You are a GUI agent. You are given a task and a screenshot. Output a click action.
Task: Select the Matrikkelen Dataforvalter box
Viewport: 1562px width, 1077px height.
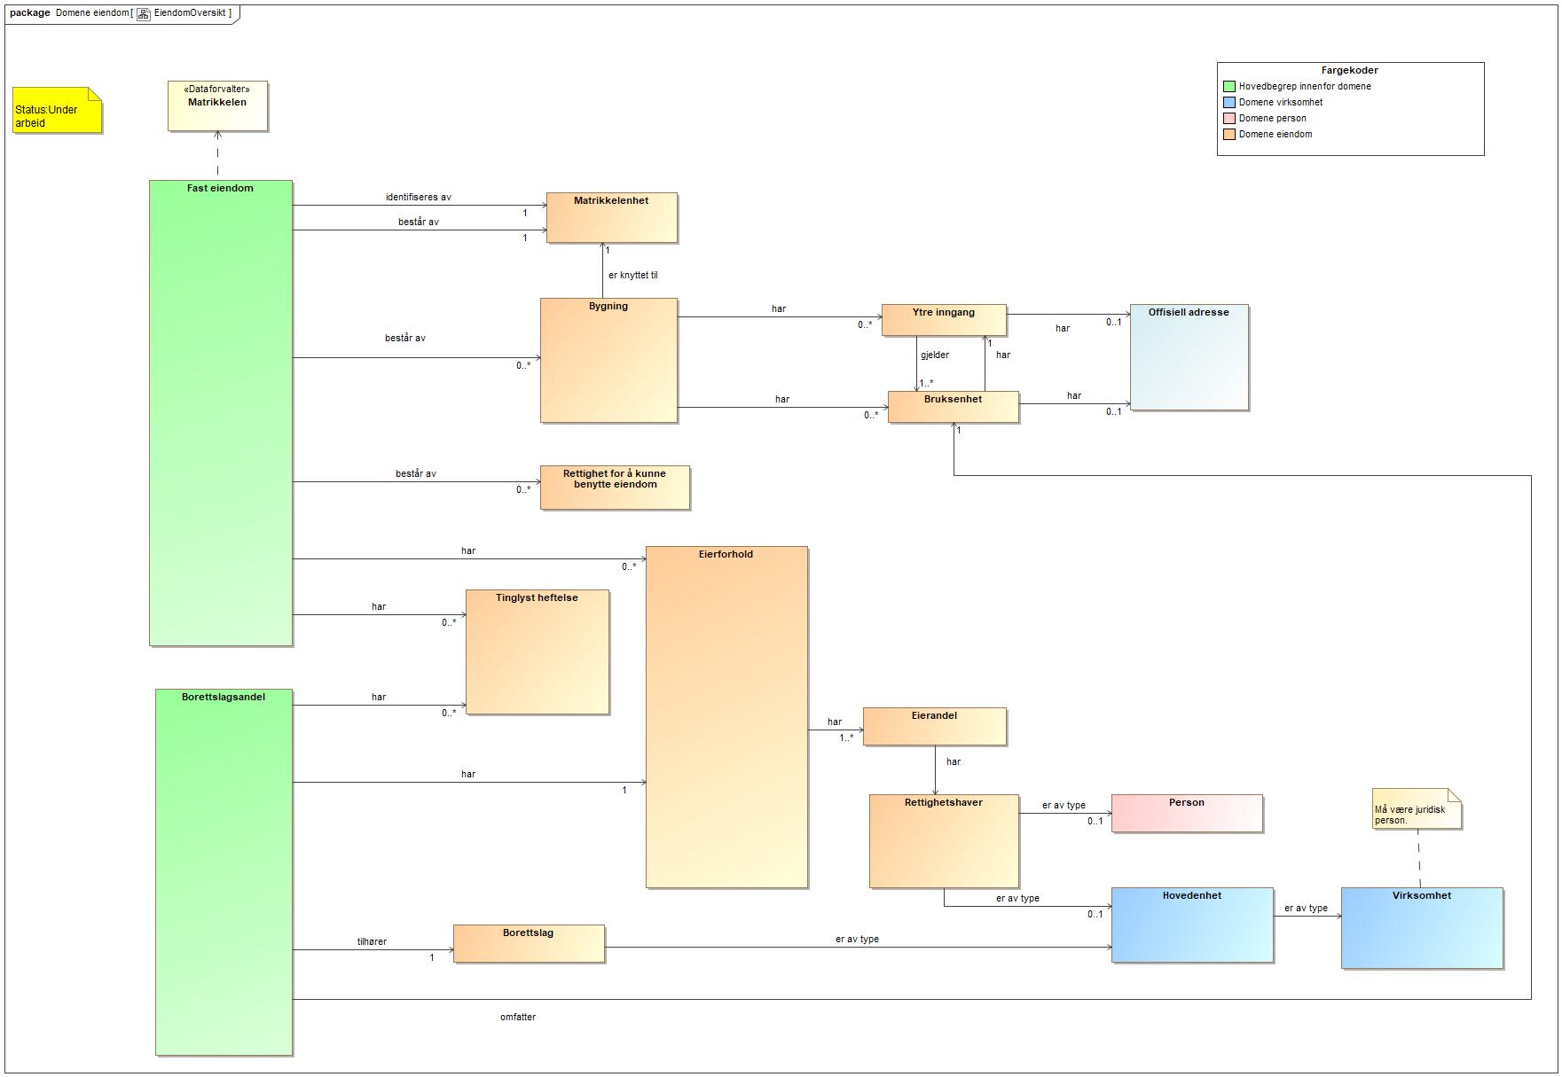click(x=217, y=106)
